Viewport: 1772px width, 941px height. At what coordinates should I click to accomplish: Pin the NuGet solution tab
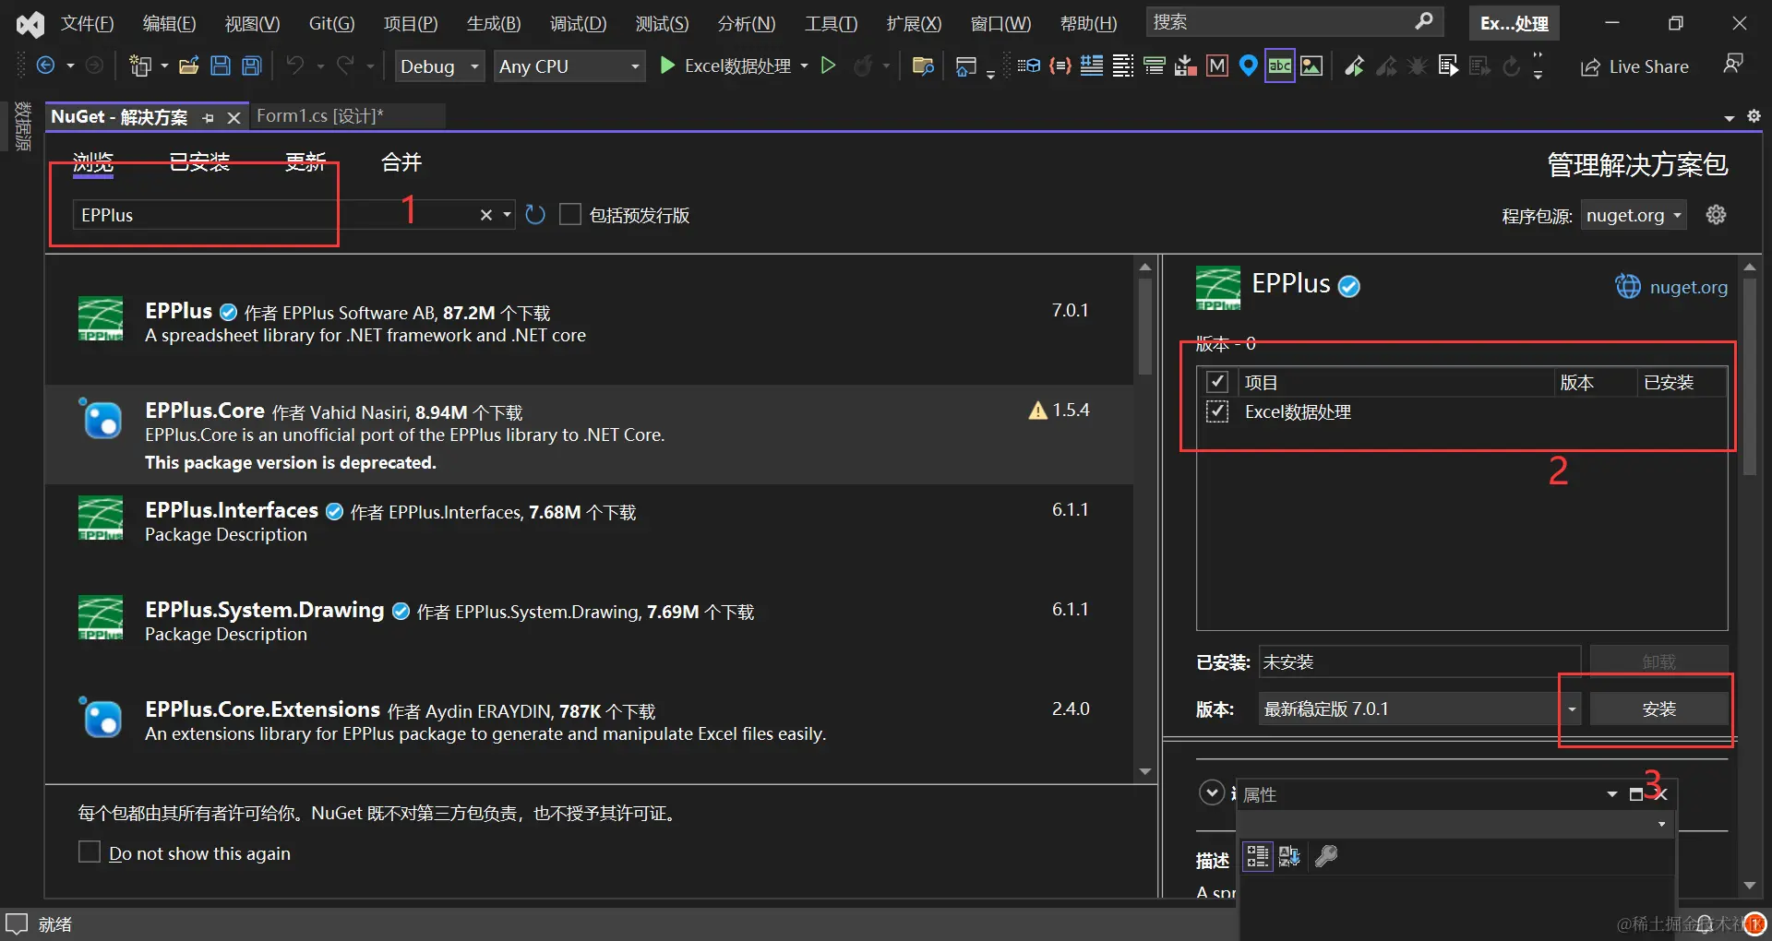[209, 118]
